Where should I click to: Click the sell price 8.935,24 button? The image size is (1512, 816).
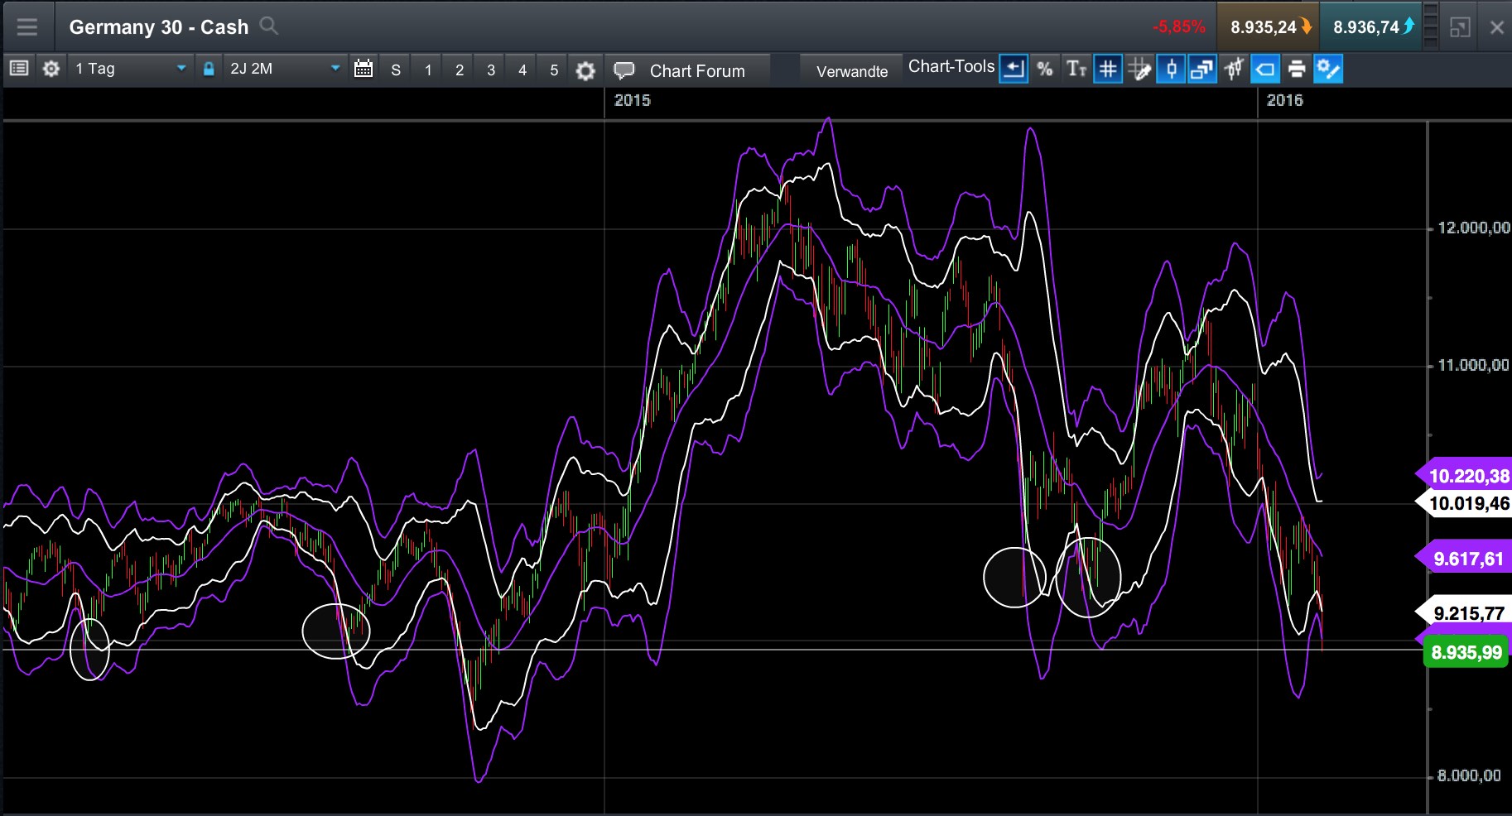coord(1267,27)
